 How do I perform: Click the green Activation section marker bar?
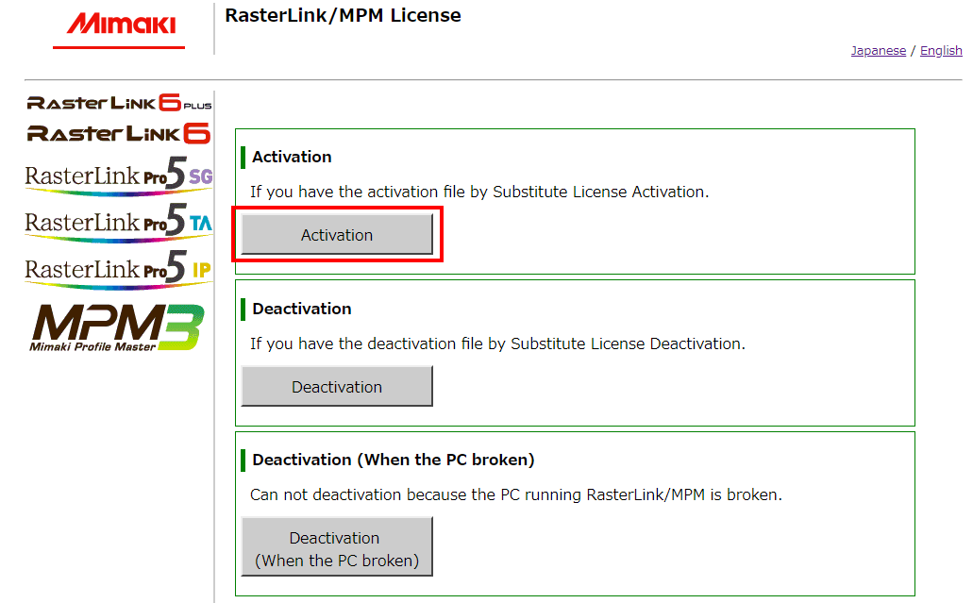(243, 156)
